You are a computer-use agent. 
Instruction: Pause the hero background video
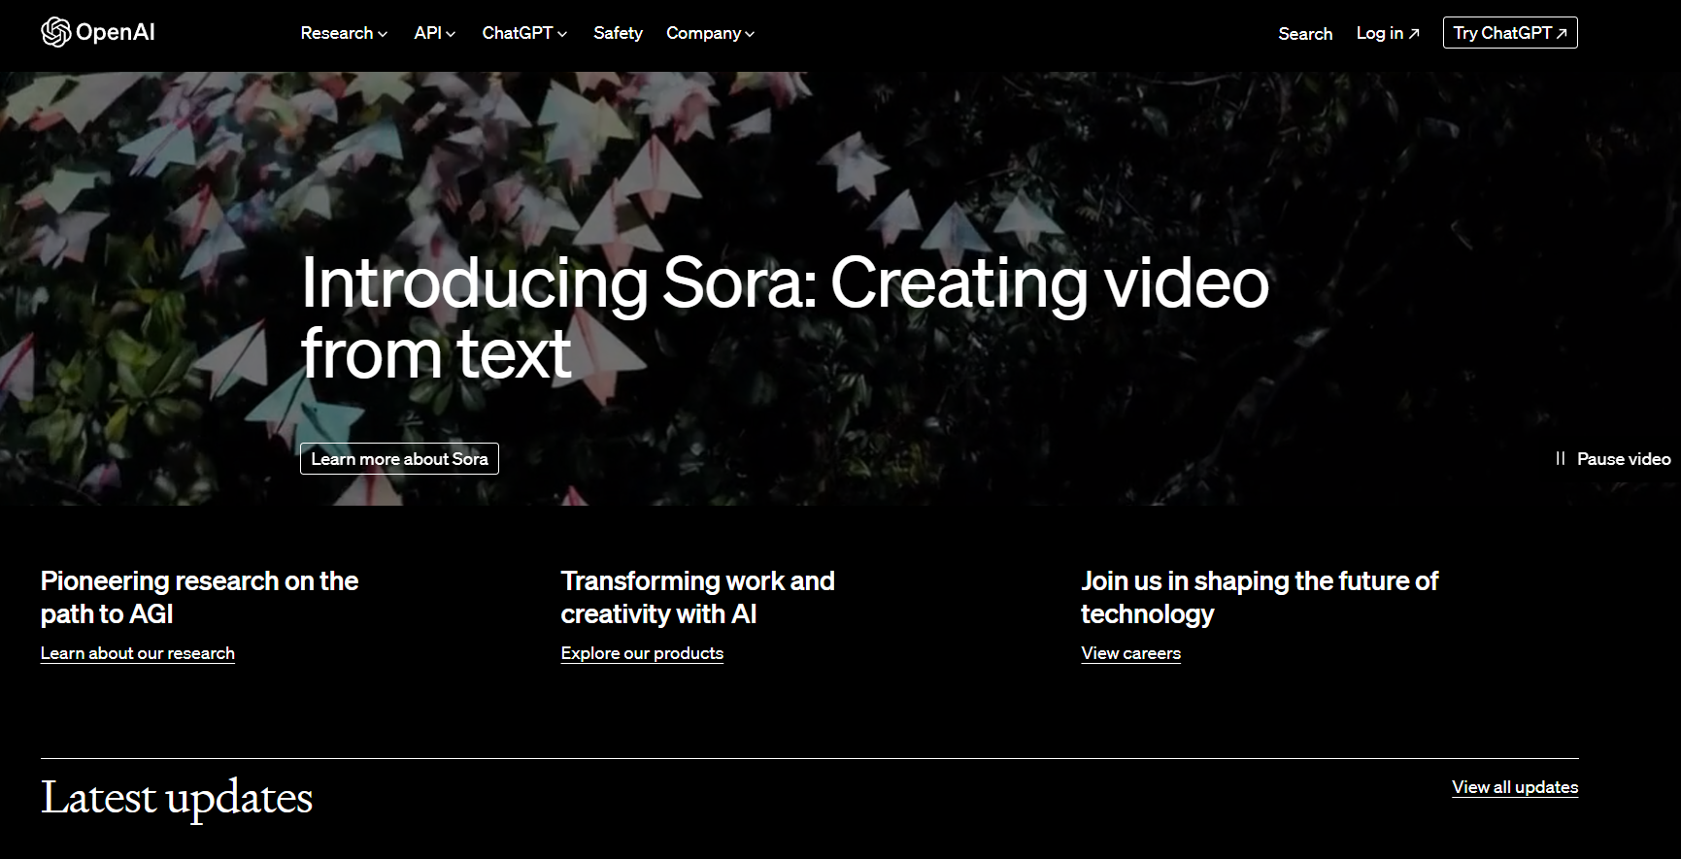tap(1613, 459)
